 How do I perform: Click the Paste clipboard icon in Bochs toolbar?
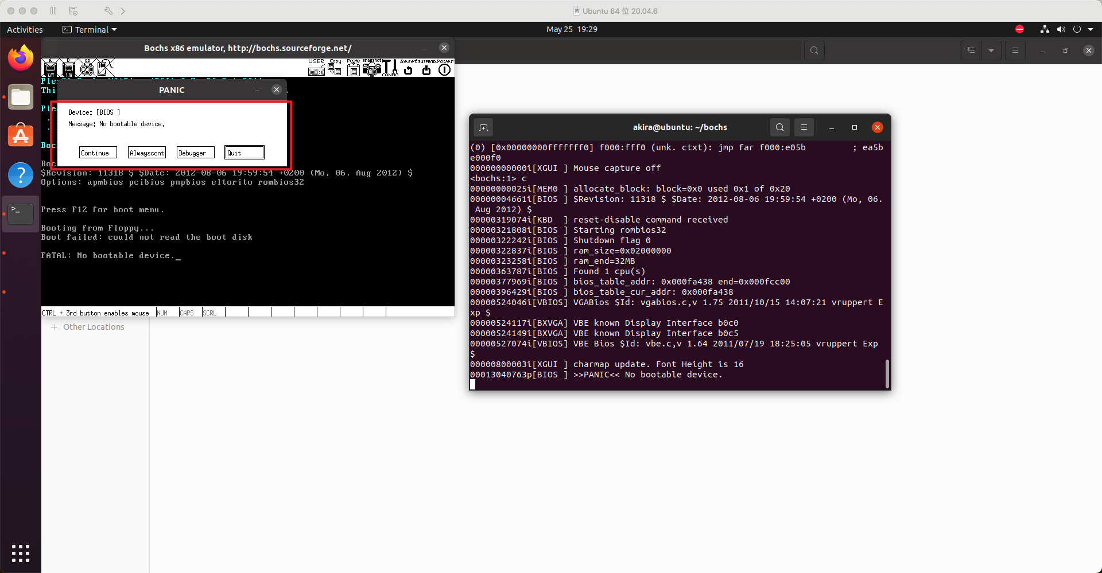[354, 68]
